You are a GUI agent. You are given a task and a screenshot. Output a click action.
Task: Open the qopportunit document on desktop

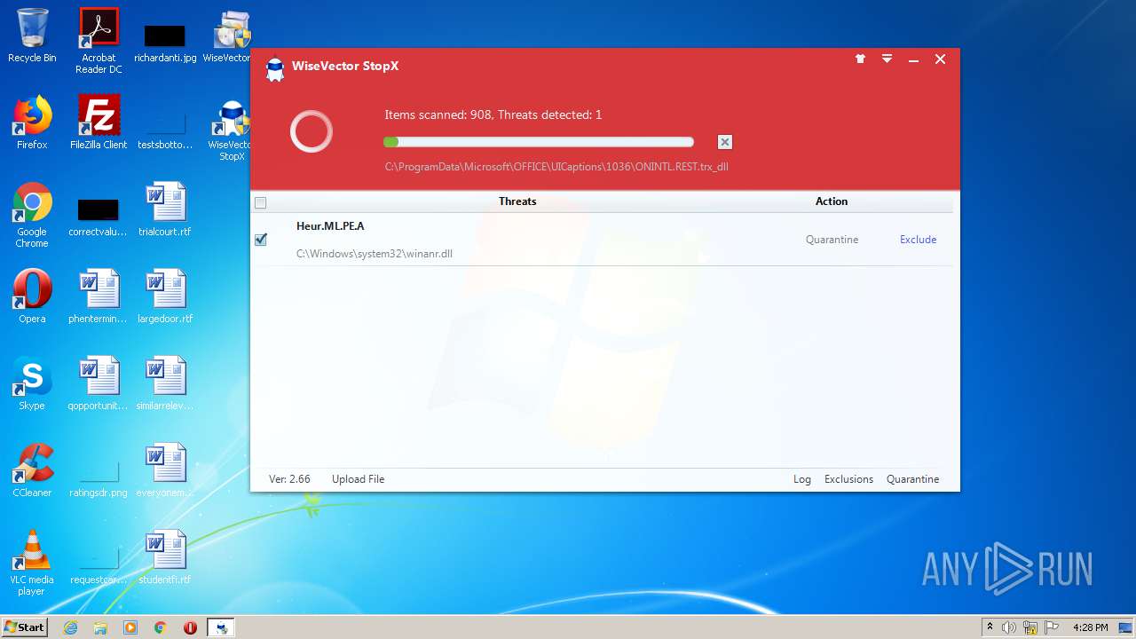(x=99, y=383)
